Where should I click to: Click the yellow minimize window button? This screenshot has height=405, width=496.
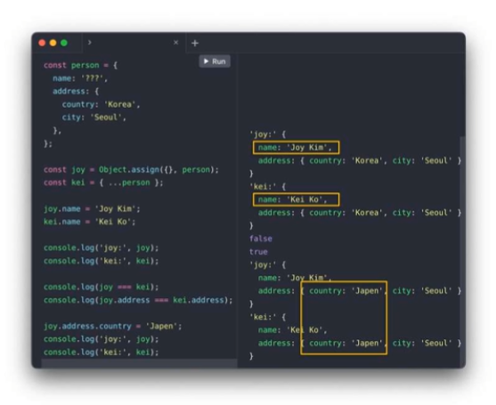53,43
